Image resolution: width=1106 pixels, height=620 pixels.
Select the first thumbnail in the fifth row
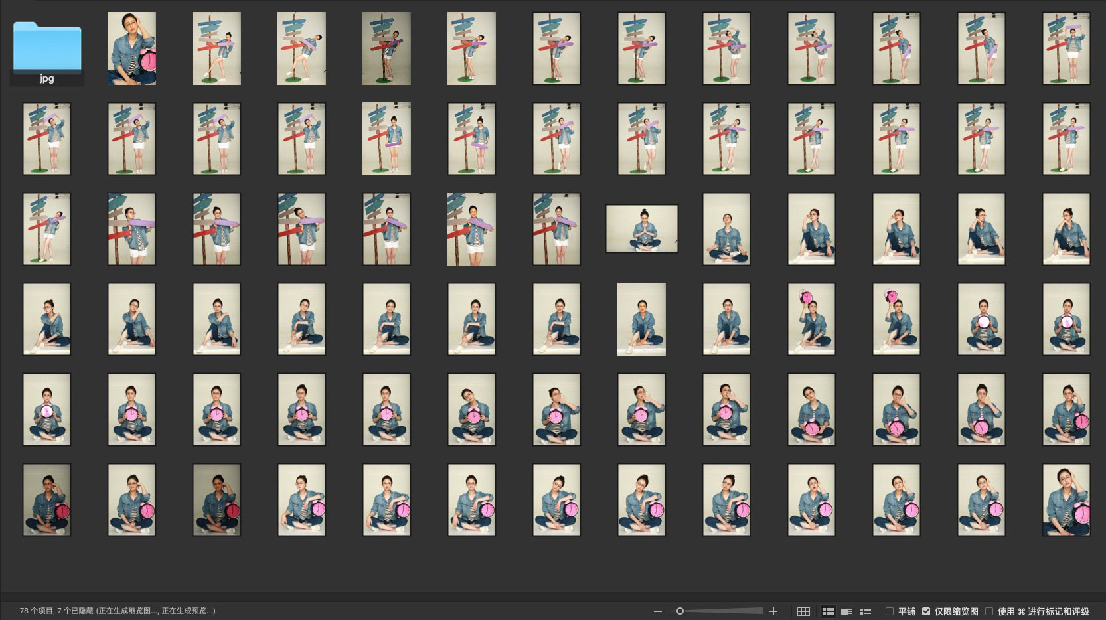coord(46,410)
